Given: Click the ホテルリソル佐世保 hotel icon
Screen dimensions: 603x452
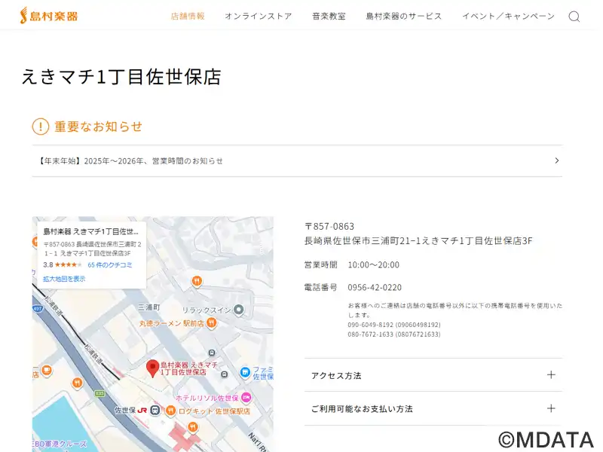Looking at the screenshot, I should [246, 397].
